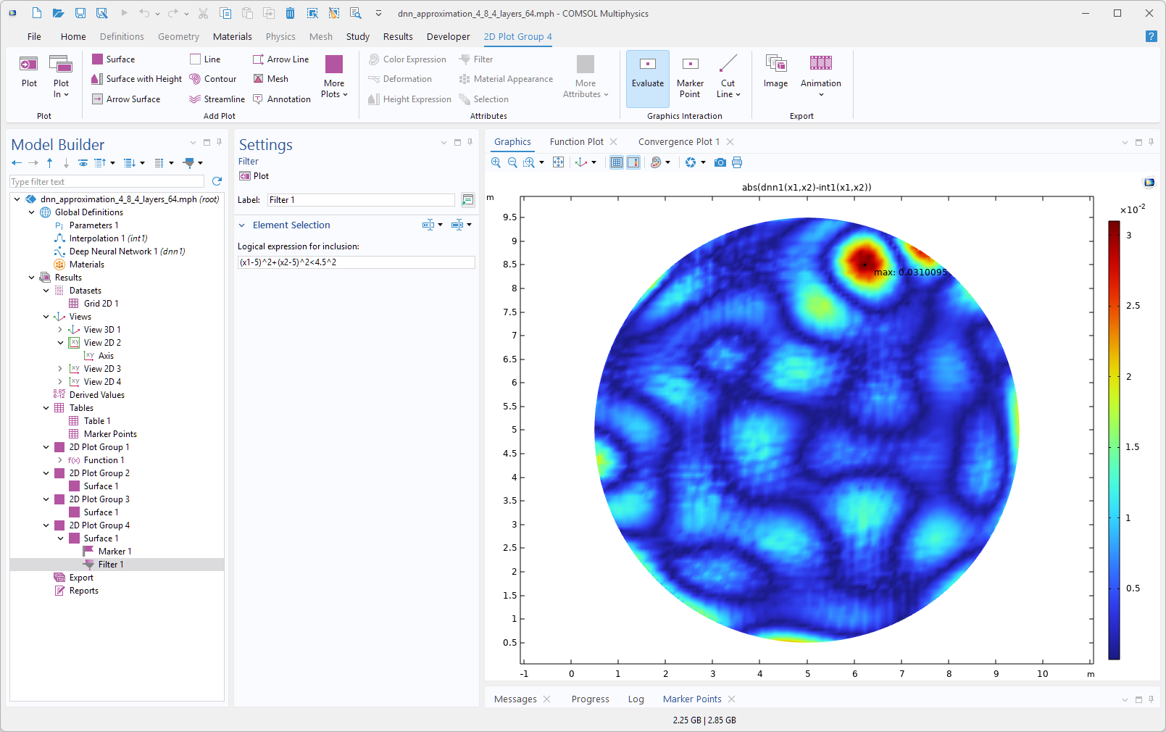Image resolution: width=1166 pixels, height=732 pixels.
Task: Add a Surface plot from the ribbon
Action: [x=113, y=59]
